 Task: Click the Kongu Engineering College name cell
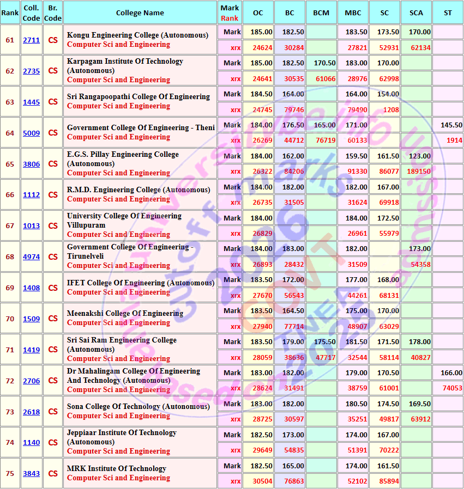[x=140, y=40]
